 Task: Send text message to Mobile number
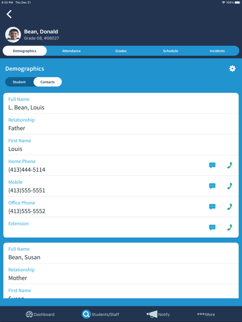[212, 186]
